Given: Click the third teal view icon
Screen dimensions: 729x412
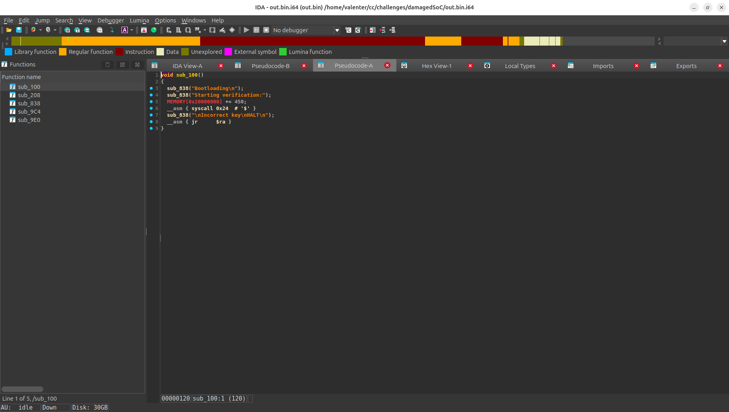Looking at the screenshot, I should tap(87, 30).
